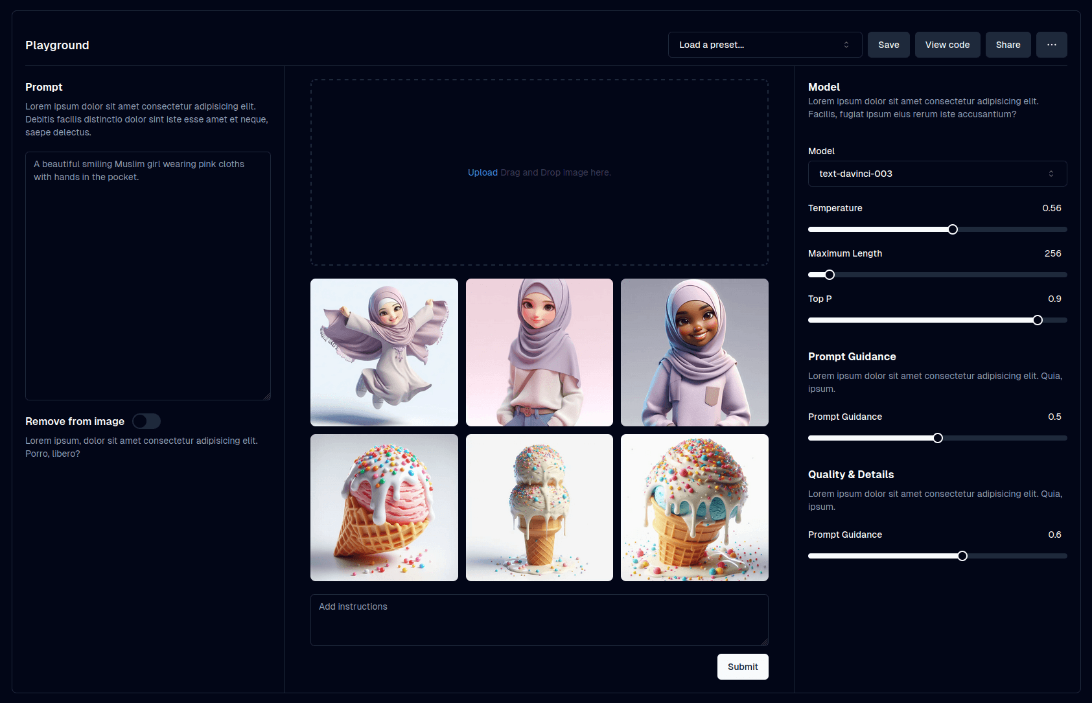The height and width of the screenshot is (703, 1092).
Task: Click the Add instructions text field
Action: (x=539, y=620)
